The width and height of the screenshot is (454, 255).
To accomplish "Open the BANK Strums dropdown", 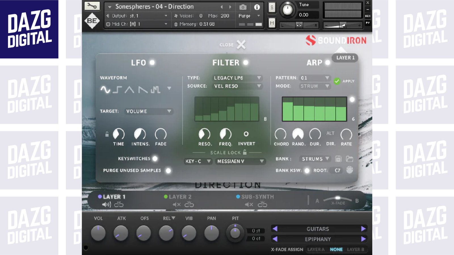I will tap(315, 159).
